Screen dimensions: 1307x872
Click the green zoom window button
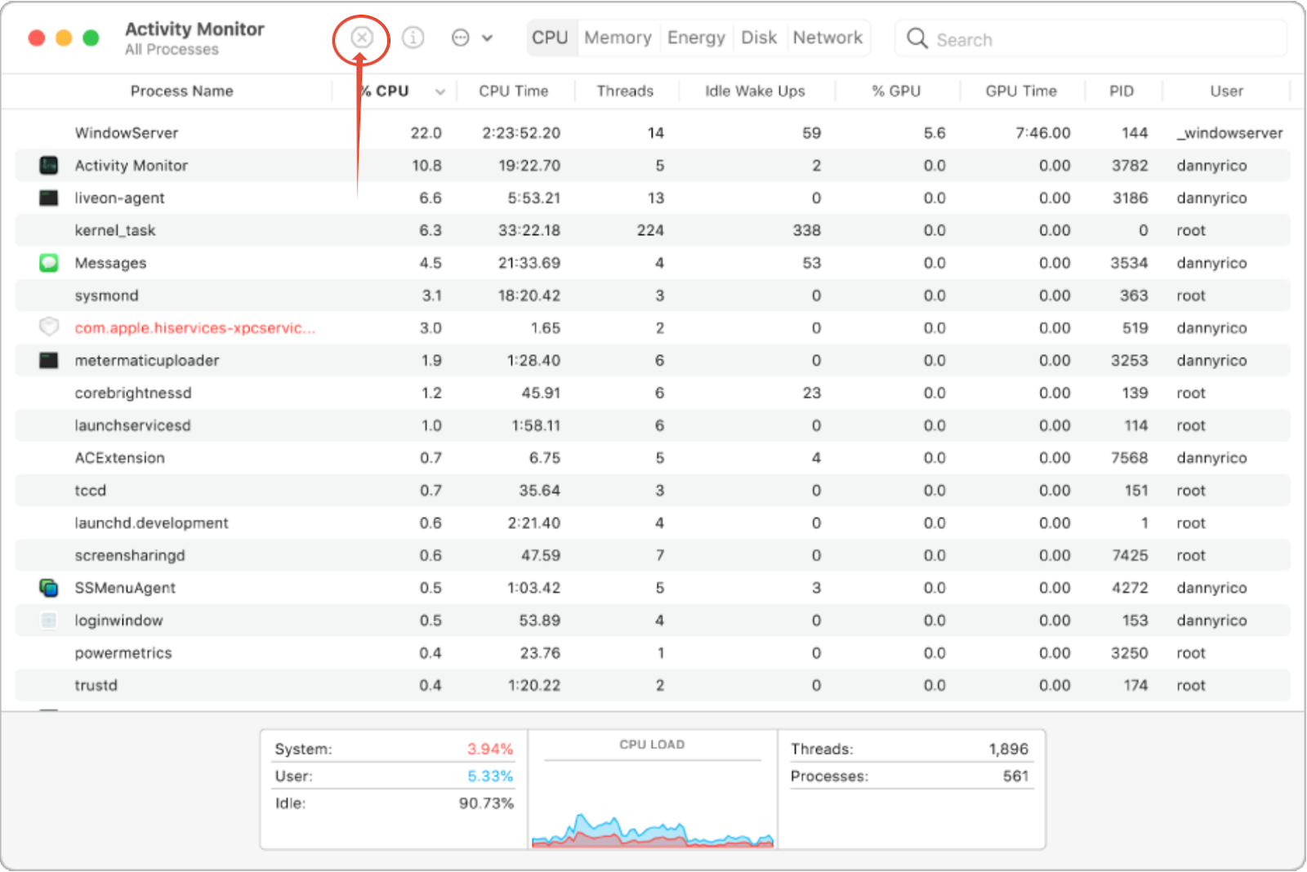91,38
